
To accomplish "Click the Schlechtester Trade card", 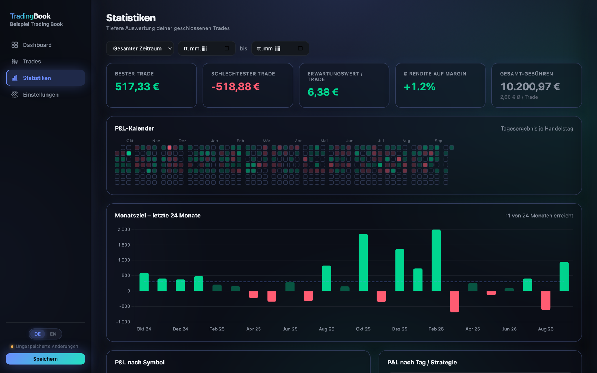I will pyautogui.click(x=248, y=85).
